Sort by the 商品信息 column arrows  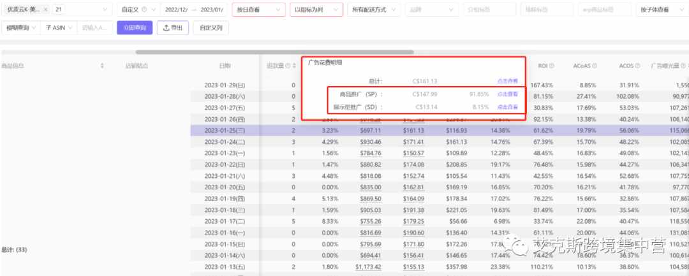pyautogui.click(x=102, y=66)
